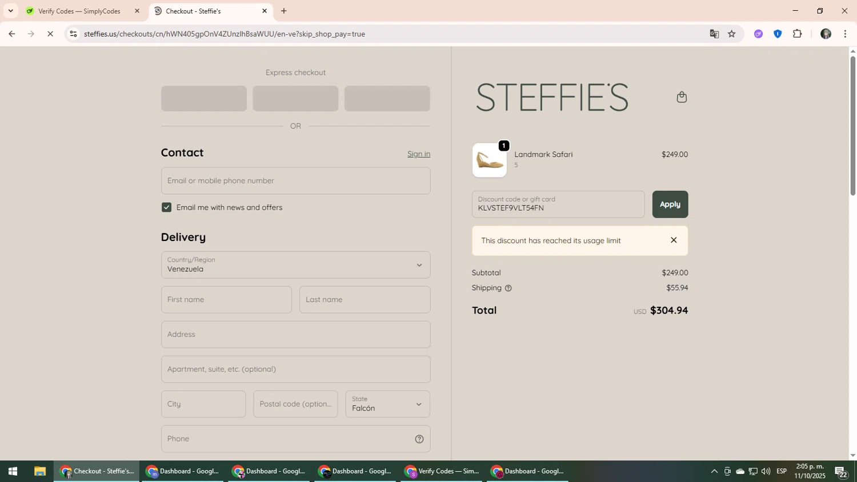Select the Checkout - Steffie's tab
857x482 pixels.
click(x=211, y=11)
